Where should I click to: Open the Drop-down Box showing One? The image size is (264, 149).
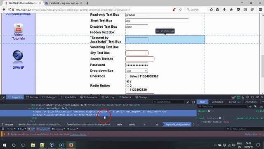tap(137, 71)
